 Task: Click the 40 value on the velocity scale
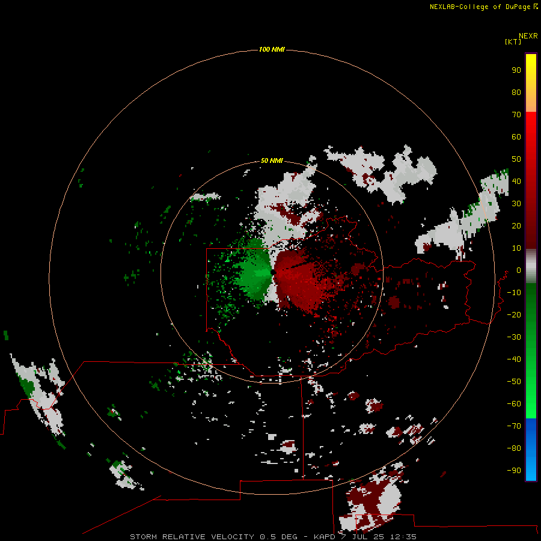pos(516,181)
